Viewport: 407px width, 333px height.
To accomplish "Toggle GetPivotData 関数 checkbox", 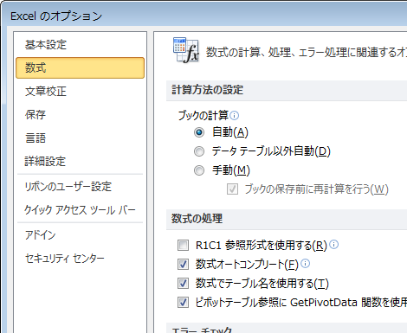I will point(183,303).
